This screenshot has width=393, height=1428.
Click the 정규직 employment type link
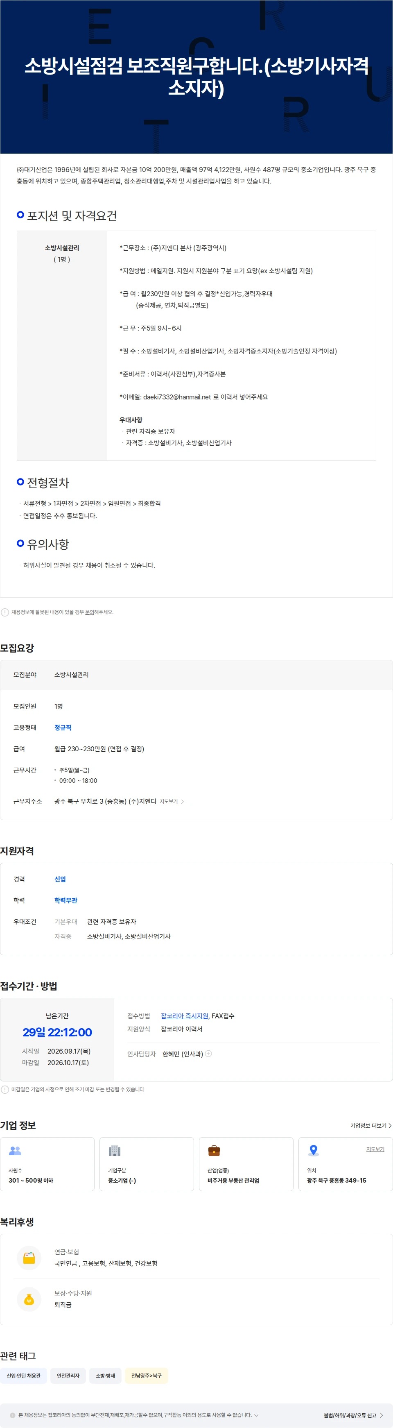(63, 727)
